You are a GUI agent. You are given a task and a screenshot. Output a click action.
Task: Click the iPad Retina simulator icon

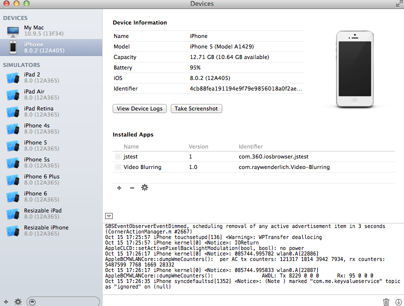click(13, 111)
